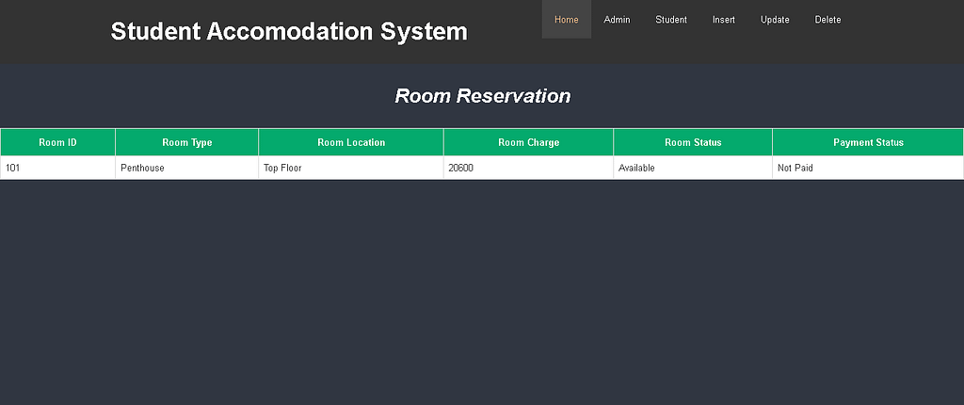The width and height of the screenshot is (964, 405).
Task: Select the Not Paid payment cell
Action: click(795, 168)
